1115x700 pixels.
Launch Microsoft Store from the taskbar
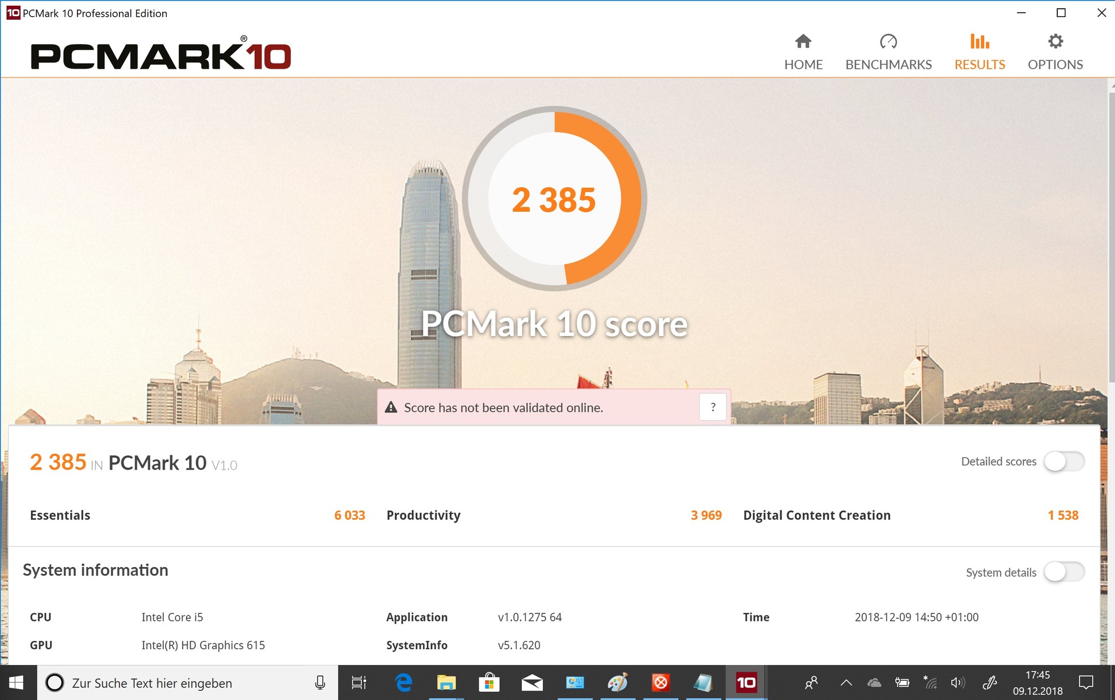[489, 682]
